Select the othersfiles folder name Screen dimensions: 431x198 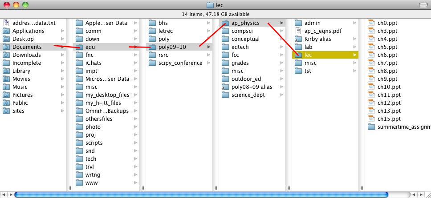[x=99, y=119]
